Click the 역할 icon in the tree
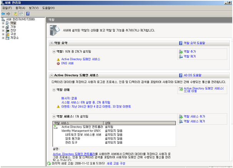This screenshot has height=168, width=233. [7, 23]
